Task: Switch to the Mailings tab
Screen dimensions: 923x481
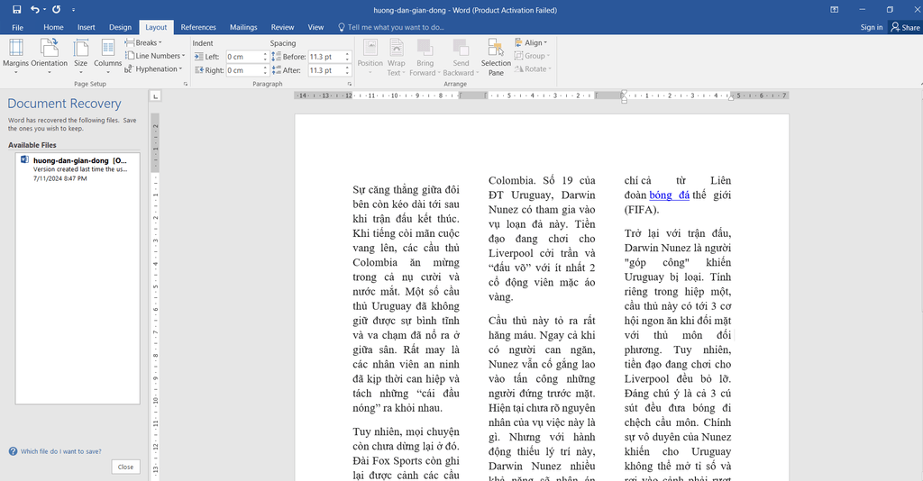Action: tap(243, 27)
